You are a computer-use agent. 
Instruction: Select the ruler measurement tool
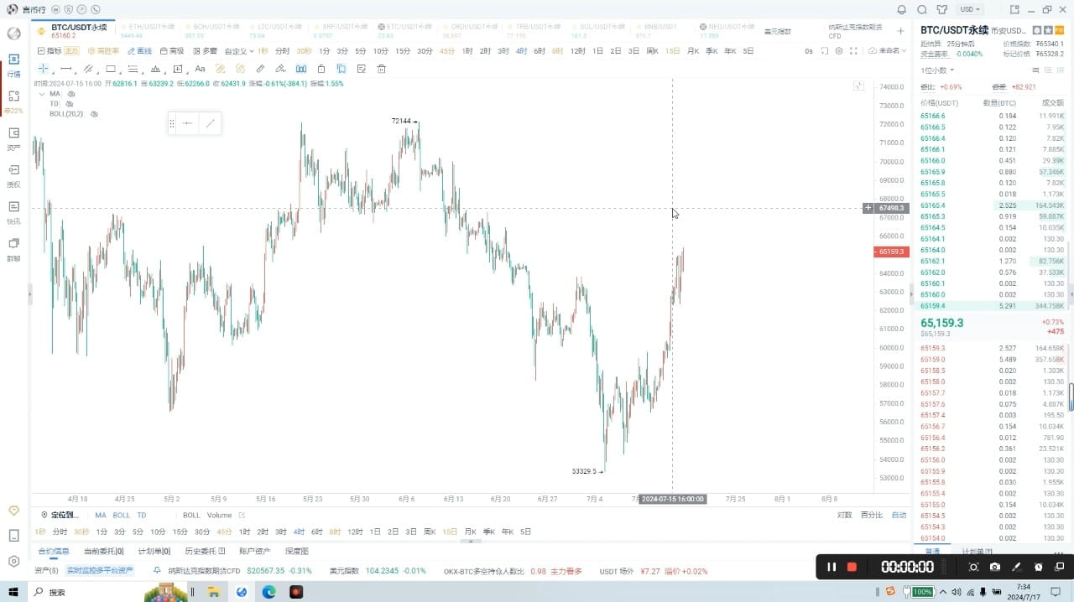point(259,69)
